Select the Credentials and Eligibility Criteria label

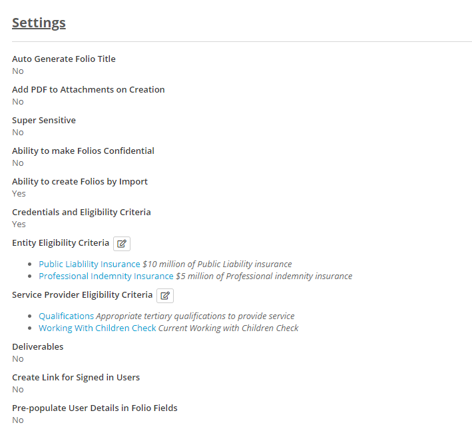pos(81,213)
